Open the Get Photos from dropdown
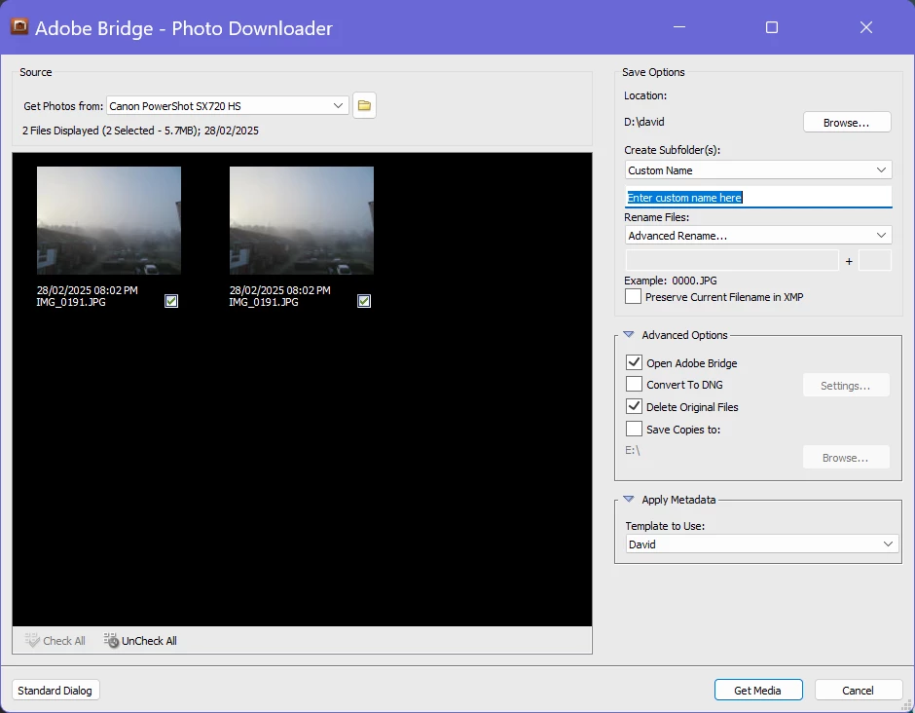The height and width of the screenshot is (713, 915). tap(228, 106)
